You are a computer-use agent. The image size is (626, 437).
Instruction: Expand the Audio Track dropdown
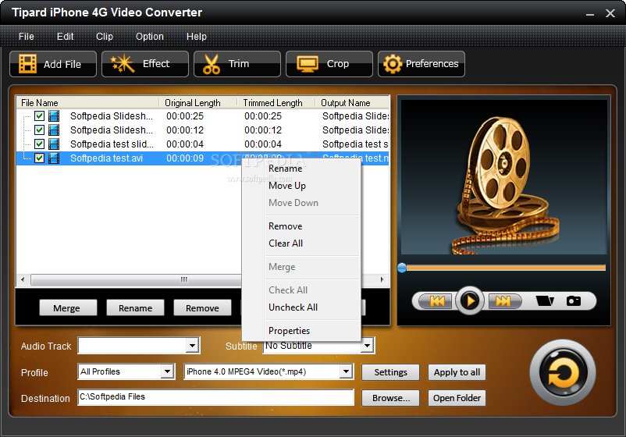click(x=193, y=346)
